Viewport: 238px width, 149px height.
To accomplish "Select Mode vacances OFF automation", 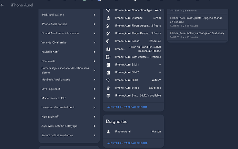I will pos(69,98).
